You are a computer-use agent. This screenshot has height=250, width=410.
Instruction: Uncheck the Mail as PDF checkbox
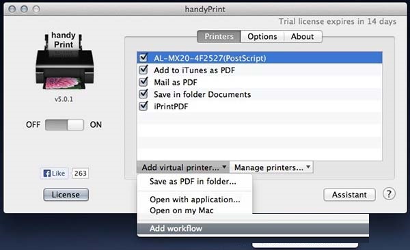click(x=143, y=81)
